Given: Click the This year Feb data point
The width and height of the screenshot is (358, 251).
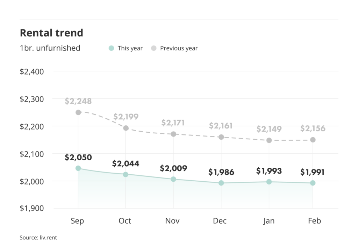Looking at the screenshot, I should tap(313, 183).
